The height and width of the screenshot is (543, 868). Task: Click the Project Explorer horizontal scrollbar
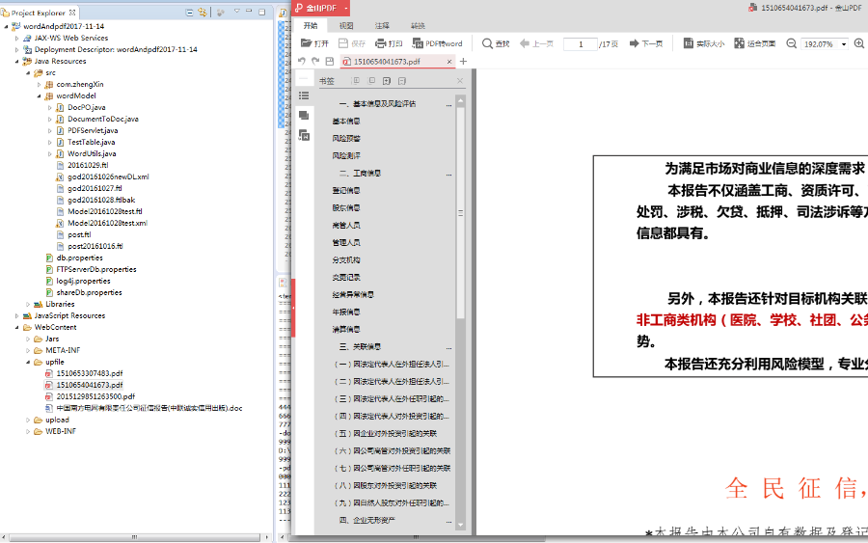tap(134, 537)
